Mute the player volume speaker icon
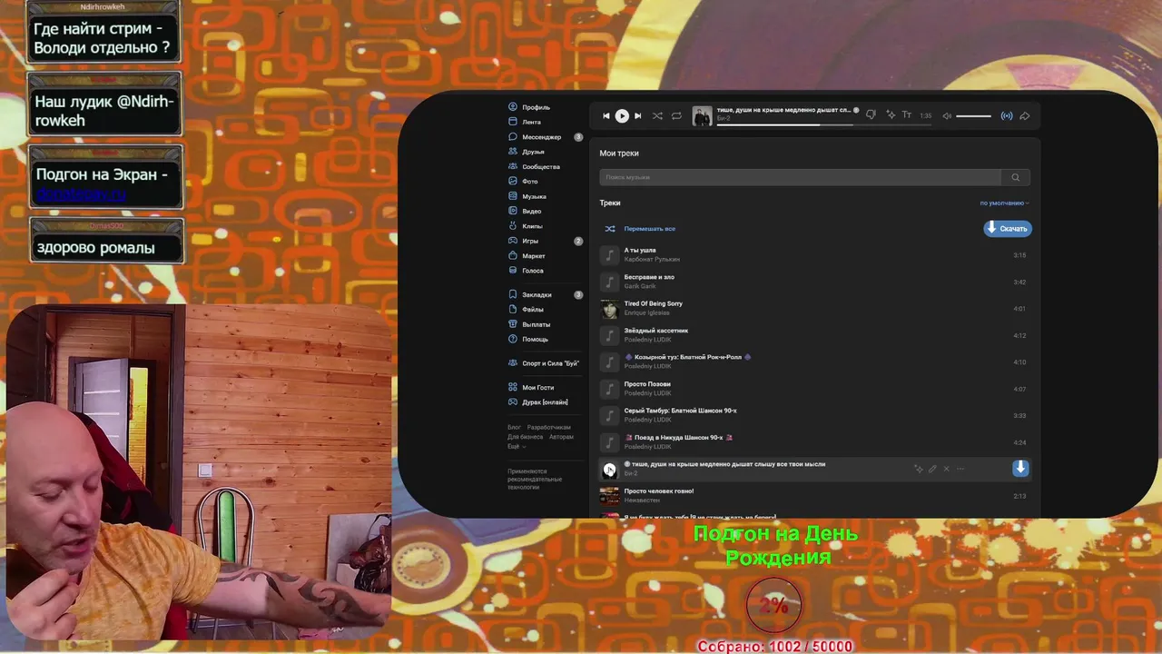The image size is (1162, 654). point(947,116)
